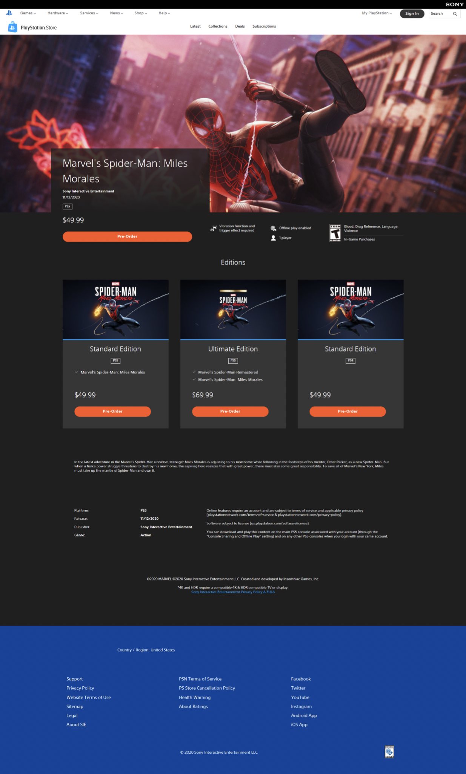The width and height of the screenshot is (466, 774).
Task: Expand the Help dropdown menu
Action: tap(164, 13)
